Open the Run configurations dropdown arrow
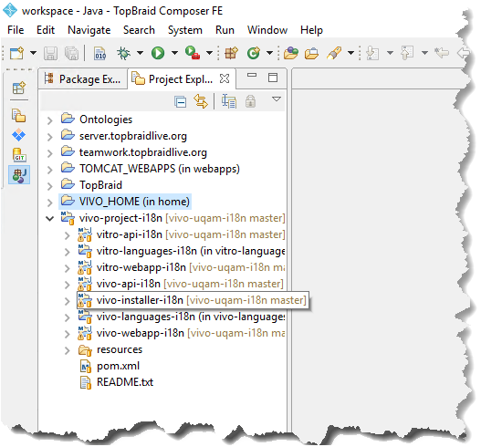Image resolution: width=481 pixels, height=447 pixels. (174, 53)
